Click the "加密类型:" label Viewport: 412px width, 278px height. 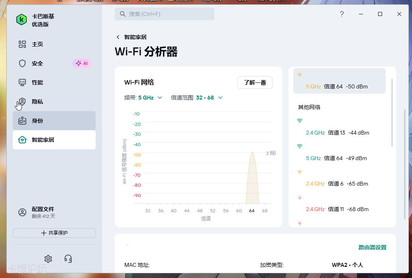click(272, 265)
